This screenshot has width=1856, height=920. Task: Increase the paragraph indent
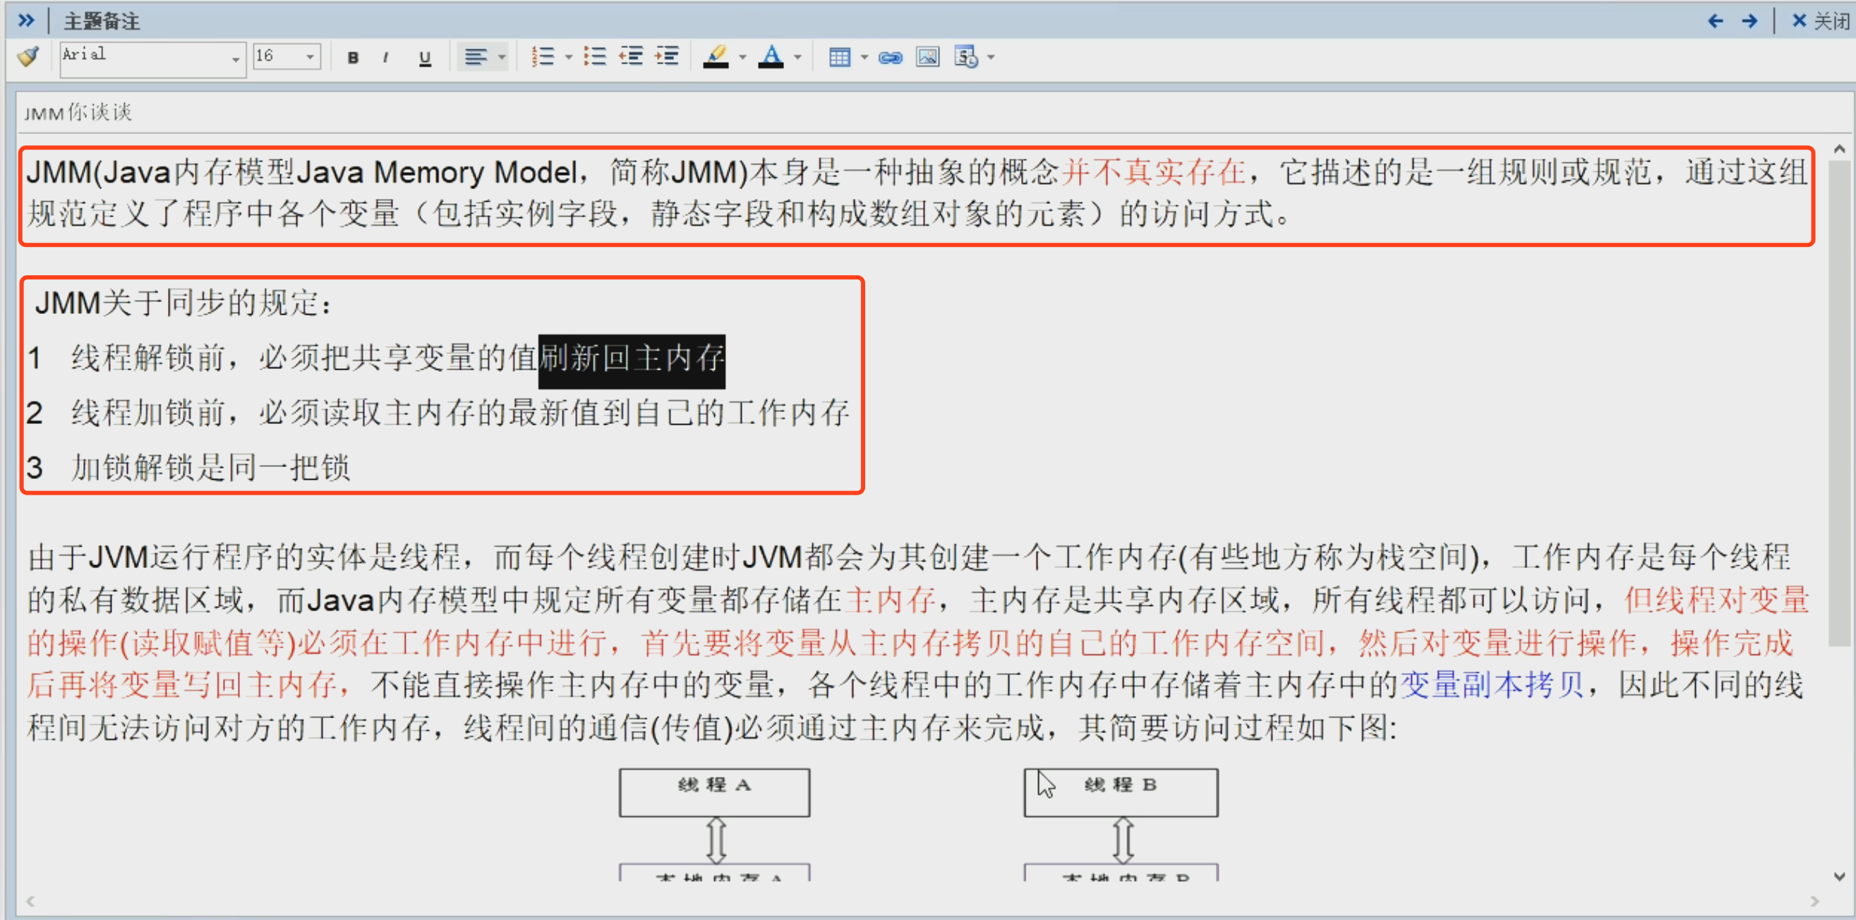pyautogui.click(x=667, y=56)
